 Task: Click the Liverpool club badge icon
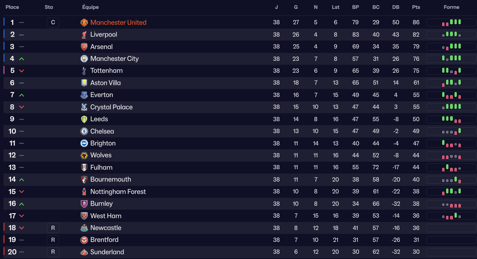84,34
